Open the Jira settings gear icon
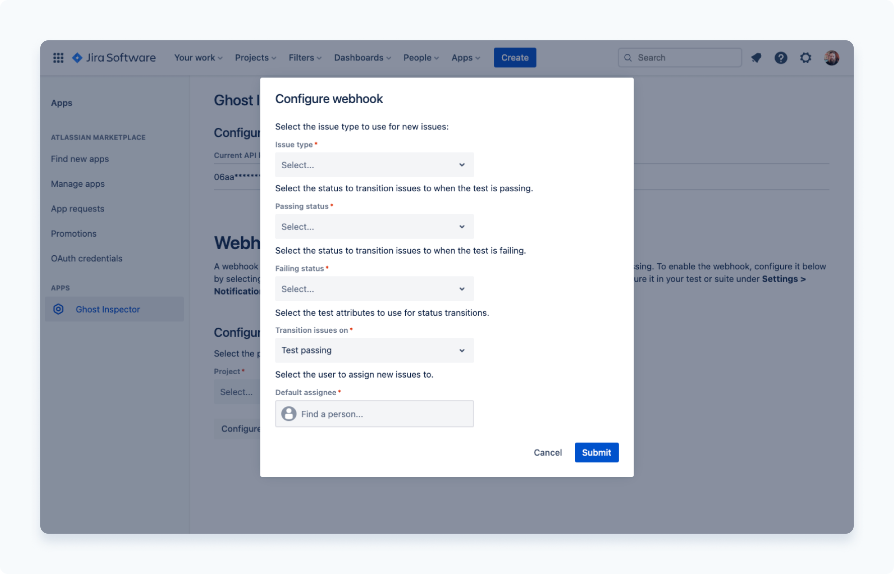The width and height of the screenshot is (894, 574). 805,57
